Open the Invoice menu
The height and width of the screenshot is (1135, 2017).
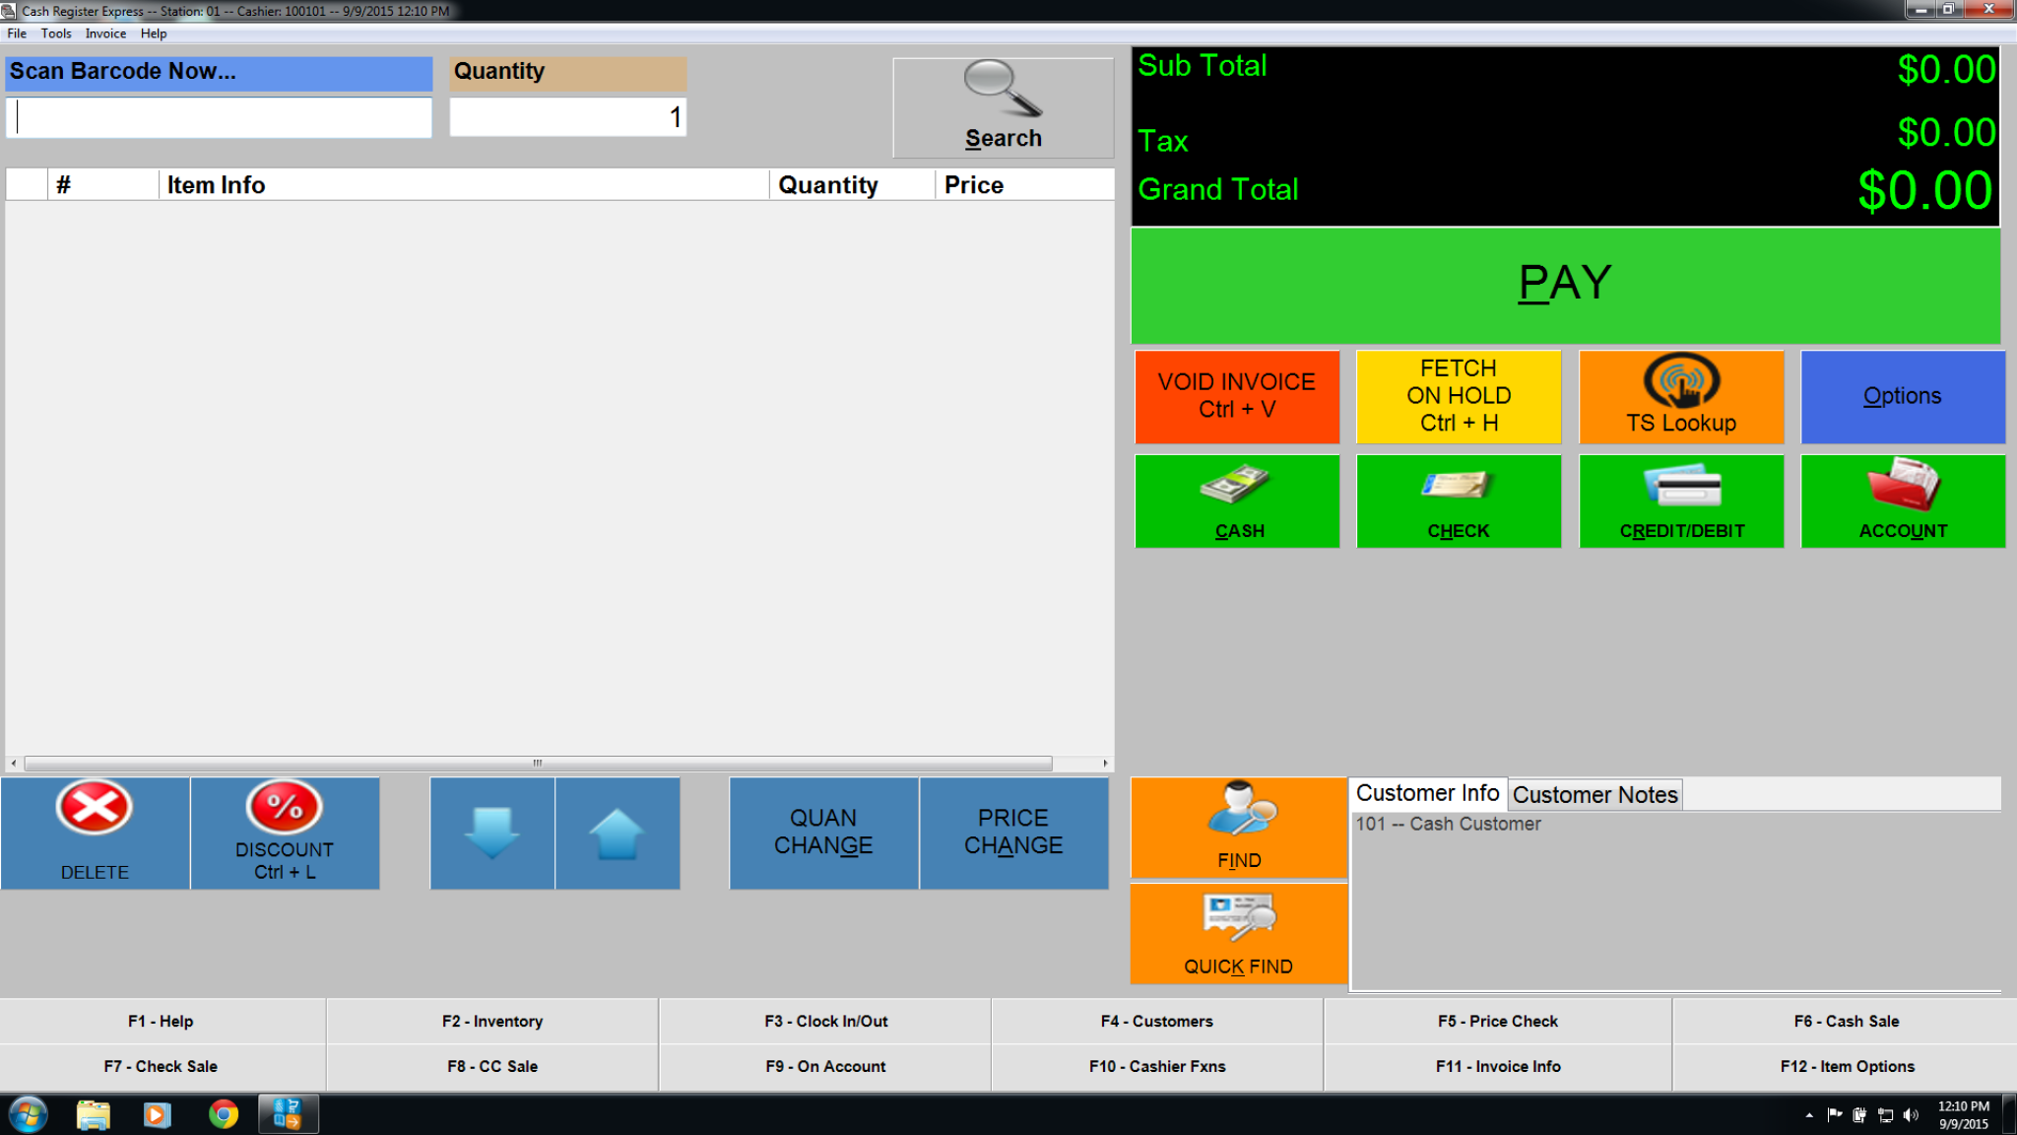click(105, 33)
